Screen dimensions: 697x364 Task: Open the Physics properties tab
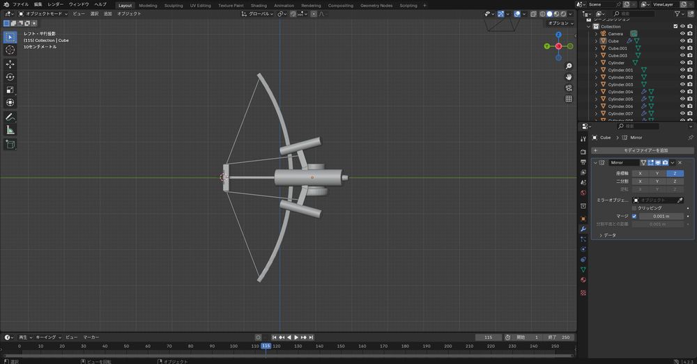(583, 249)
